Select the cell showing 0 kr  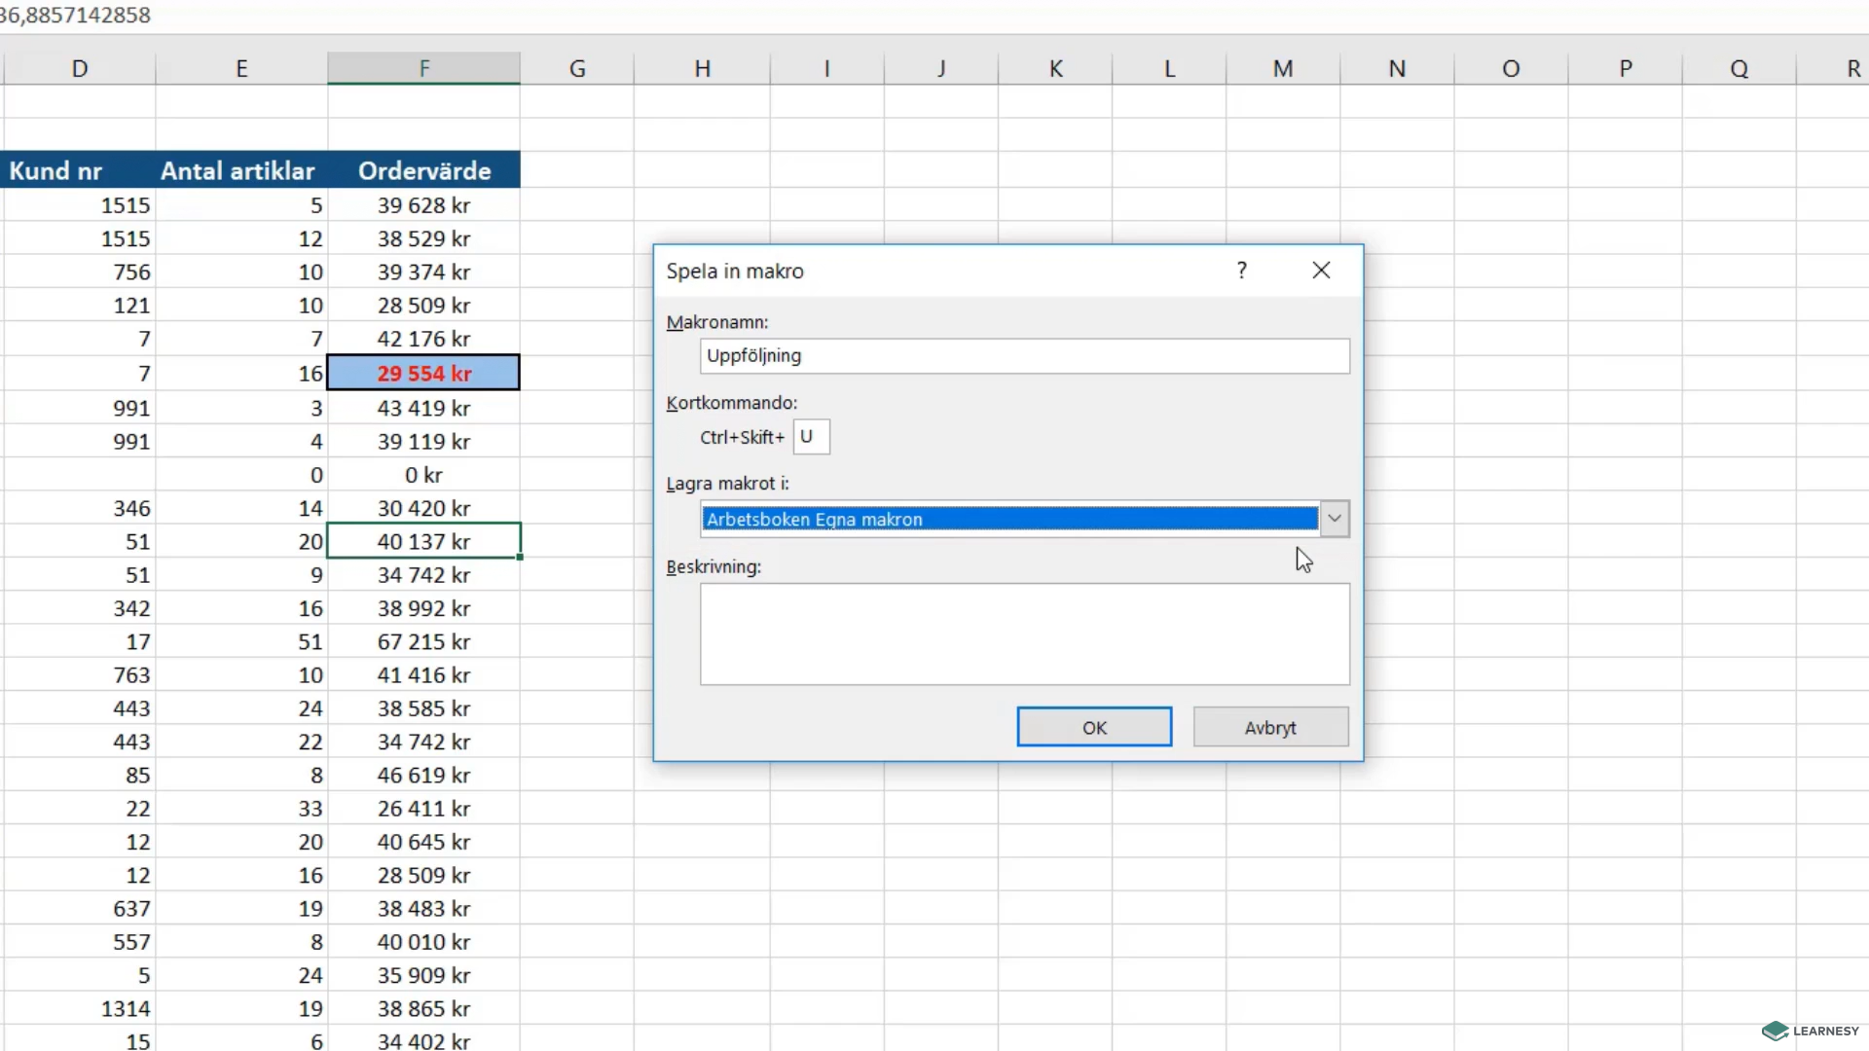[423, 475]
